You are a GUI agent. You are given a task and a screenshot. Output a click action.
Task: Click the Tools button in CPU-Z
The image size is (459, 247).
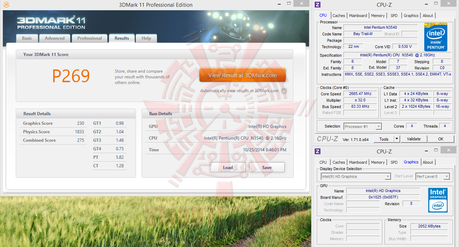click(384, 139)
